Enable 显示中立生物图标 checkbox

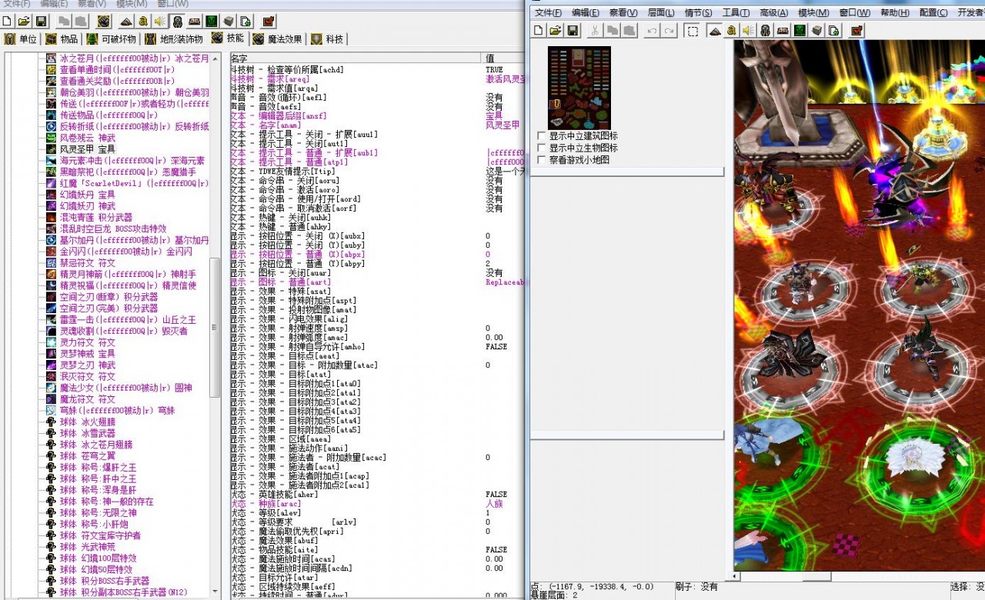point(542,148)
